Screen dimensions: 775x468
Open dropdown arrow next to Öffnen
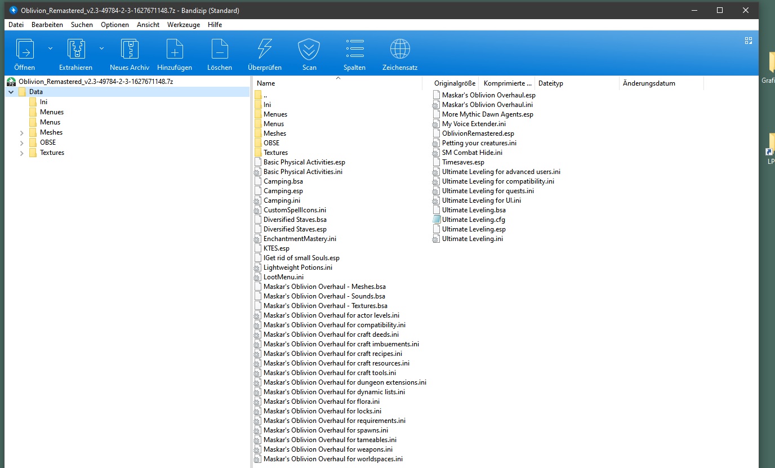50,48
